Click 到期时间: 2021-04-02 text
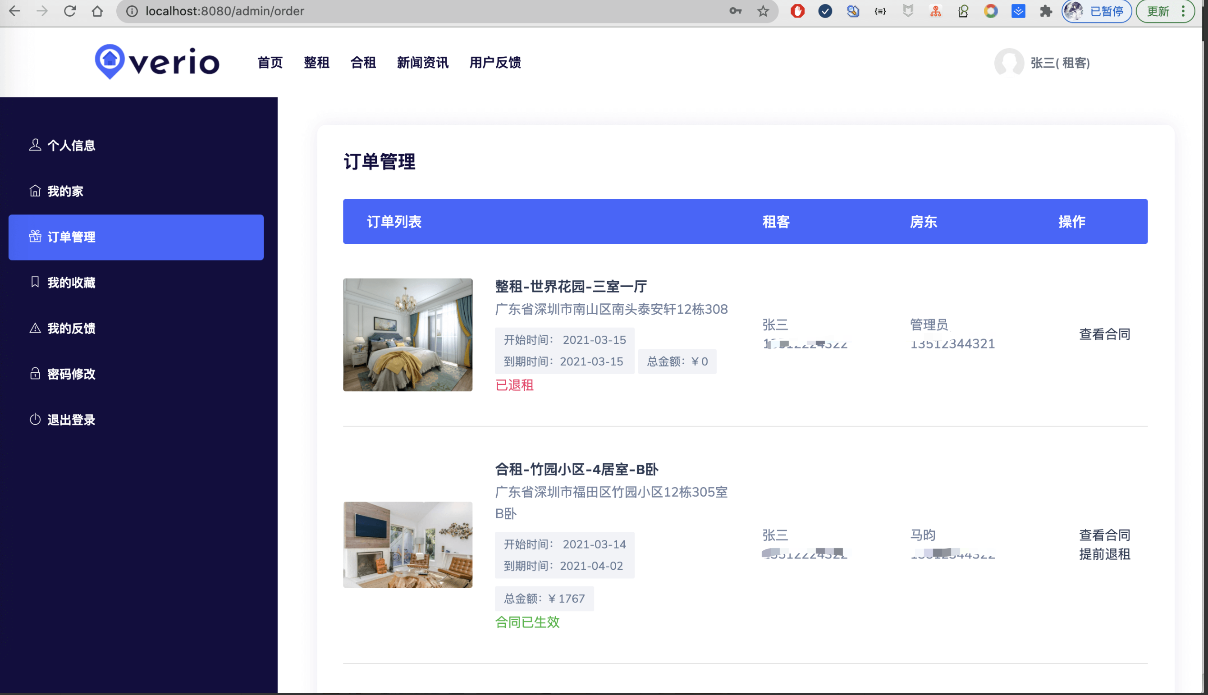This screenshot has width=1208, height=695. tap(563, 566)
